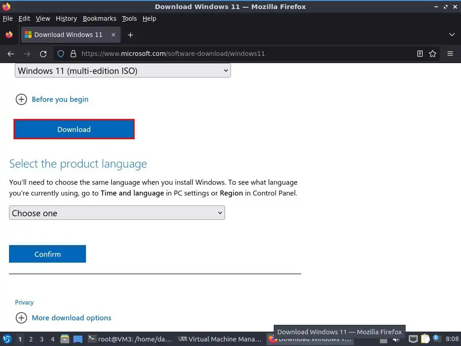Open Firefox hamburger application menu

pyautogui.click(x=450, y=54)
